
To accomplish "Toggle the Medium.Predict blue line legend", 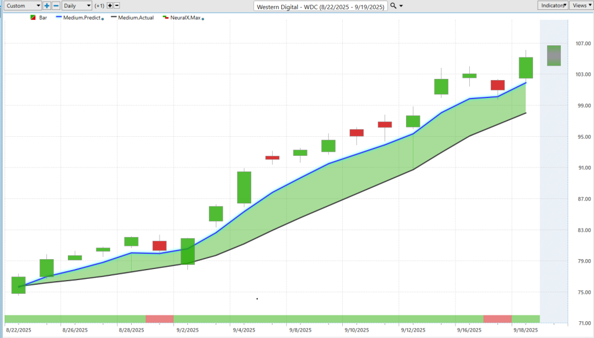I will 78,18.
